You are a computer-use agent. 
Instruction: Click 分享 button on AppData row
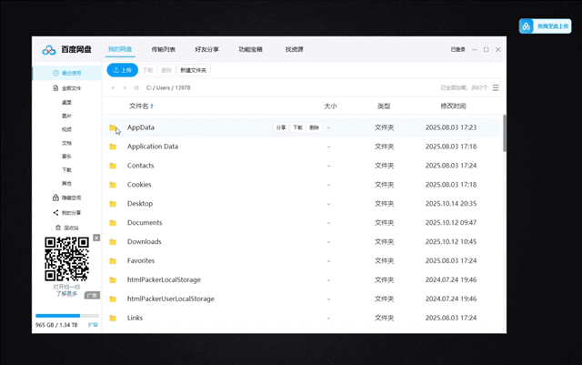[281, 127]
